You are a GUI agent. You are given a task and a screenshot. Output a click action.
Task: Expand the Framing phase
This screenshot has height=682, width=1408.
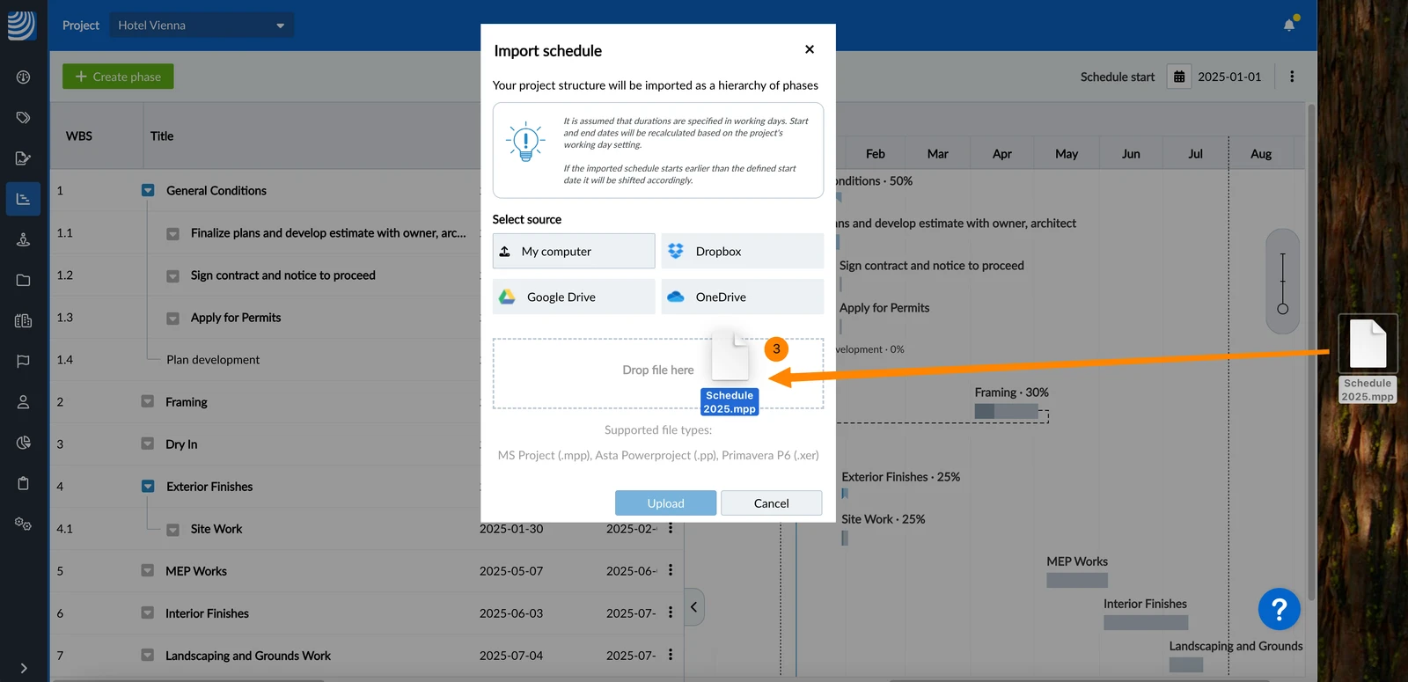tap(148, 402)
